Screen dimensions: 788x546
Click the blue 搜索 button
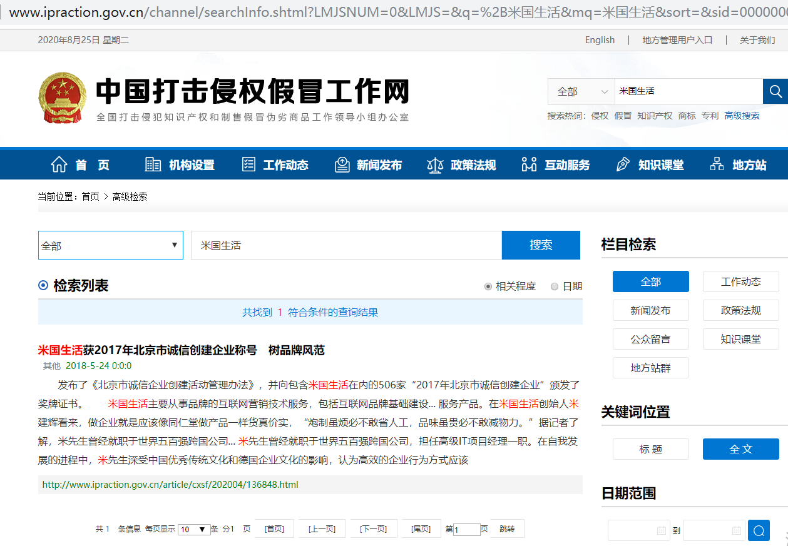click(541, 245)
